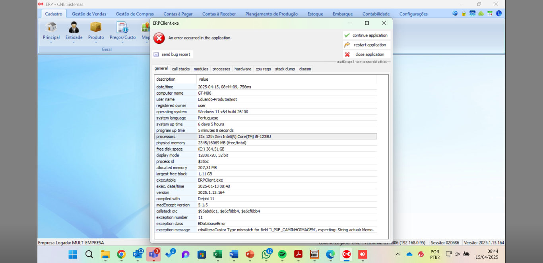Open WhatsApp from the taskbar
The width and height of the screenshot is (543, 263).
(266, 254)
